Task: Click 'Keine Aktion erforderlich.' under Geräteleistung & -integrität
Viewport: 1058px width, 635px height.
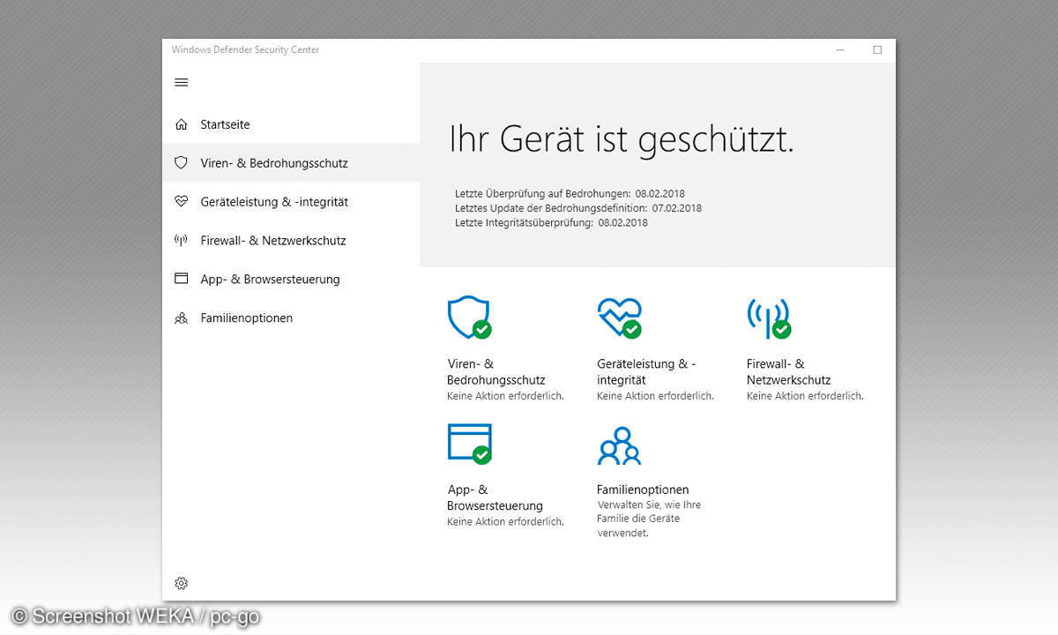Action: click(655, 396)
